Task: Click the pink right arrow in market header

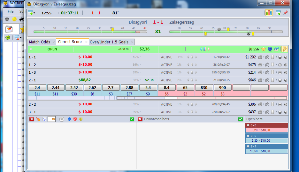Action: pyautogui.click(x=209, y=49)
